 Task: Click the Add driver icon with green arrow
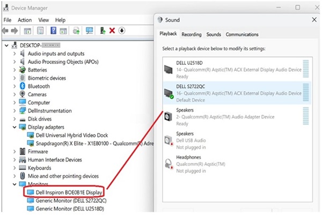[103, 31]
